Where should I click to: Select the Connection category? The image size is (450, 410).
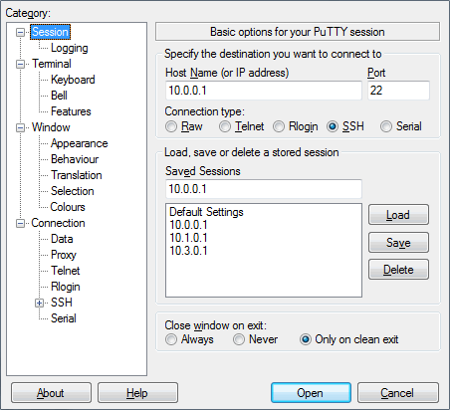(x=58, y=223)
